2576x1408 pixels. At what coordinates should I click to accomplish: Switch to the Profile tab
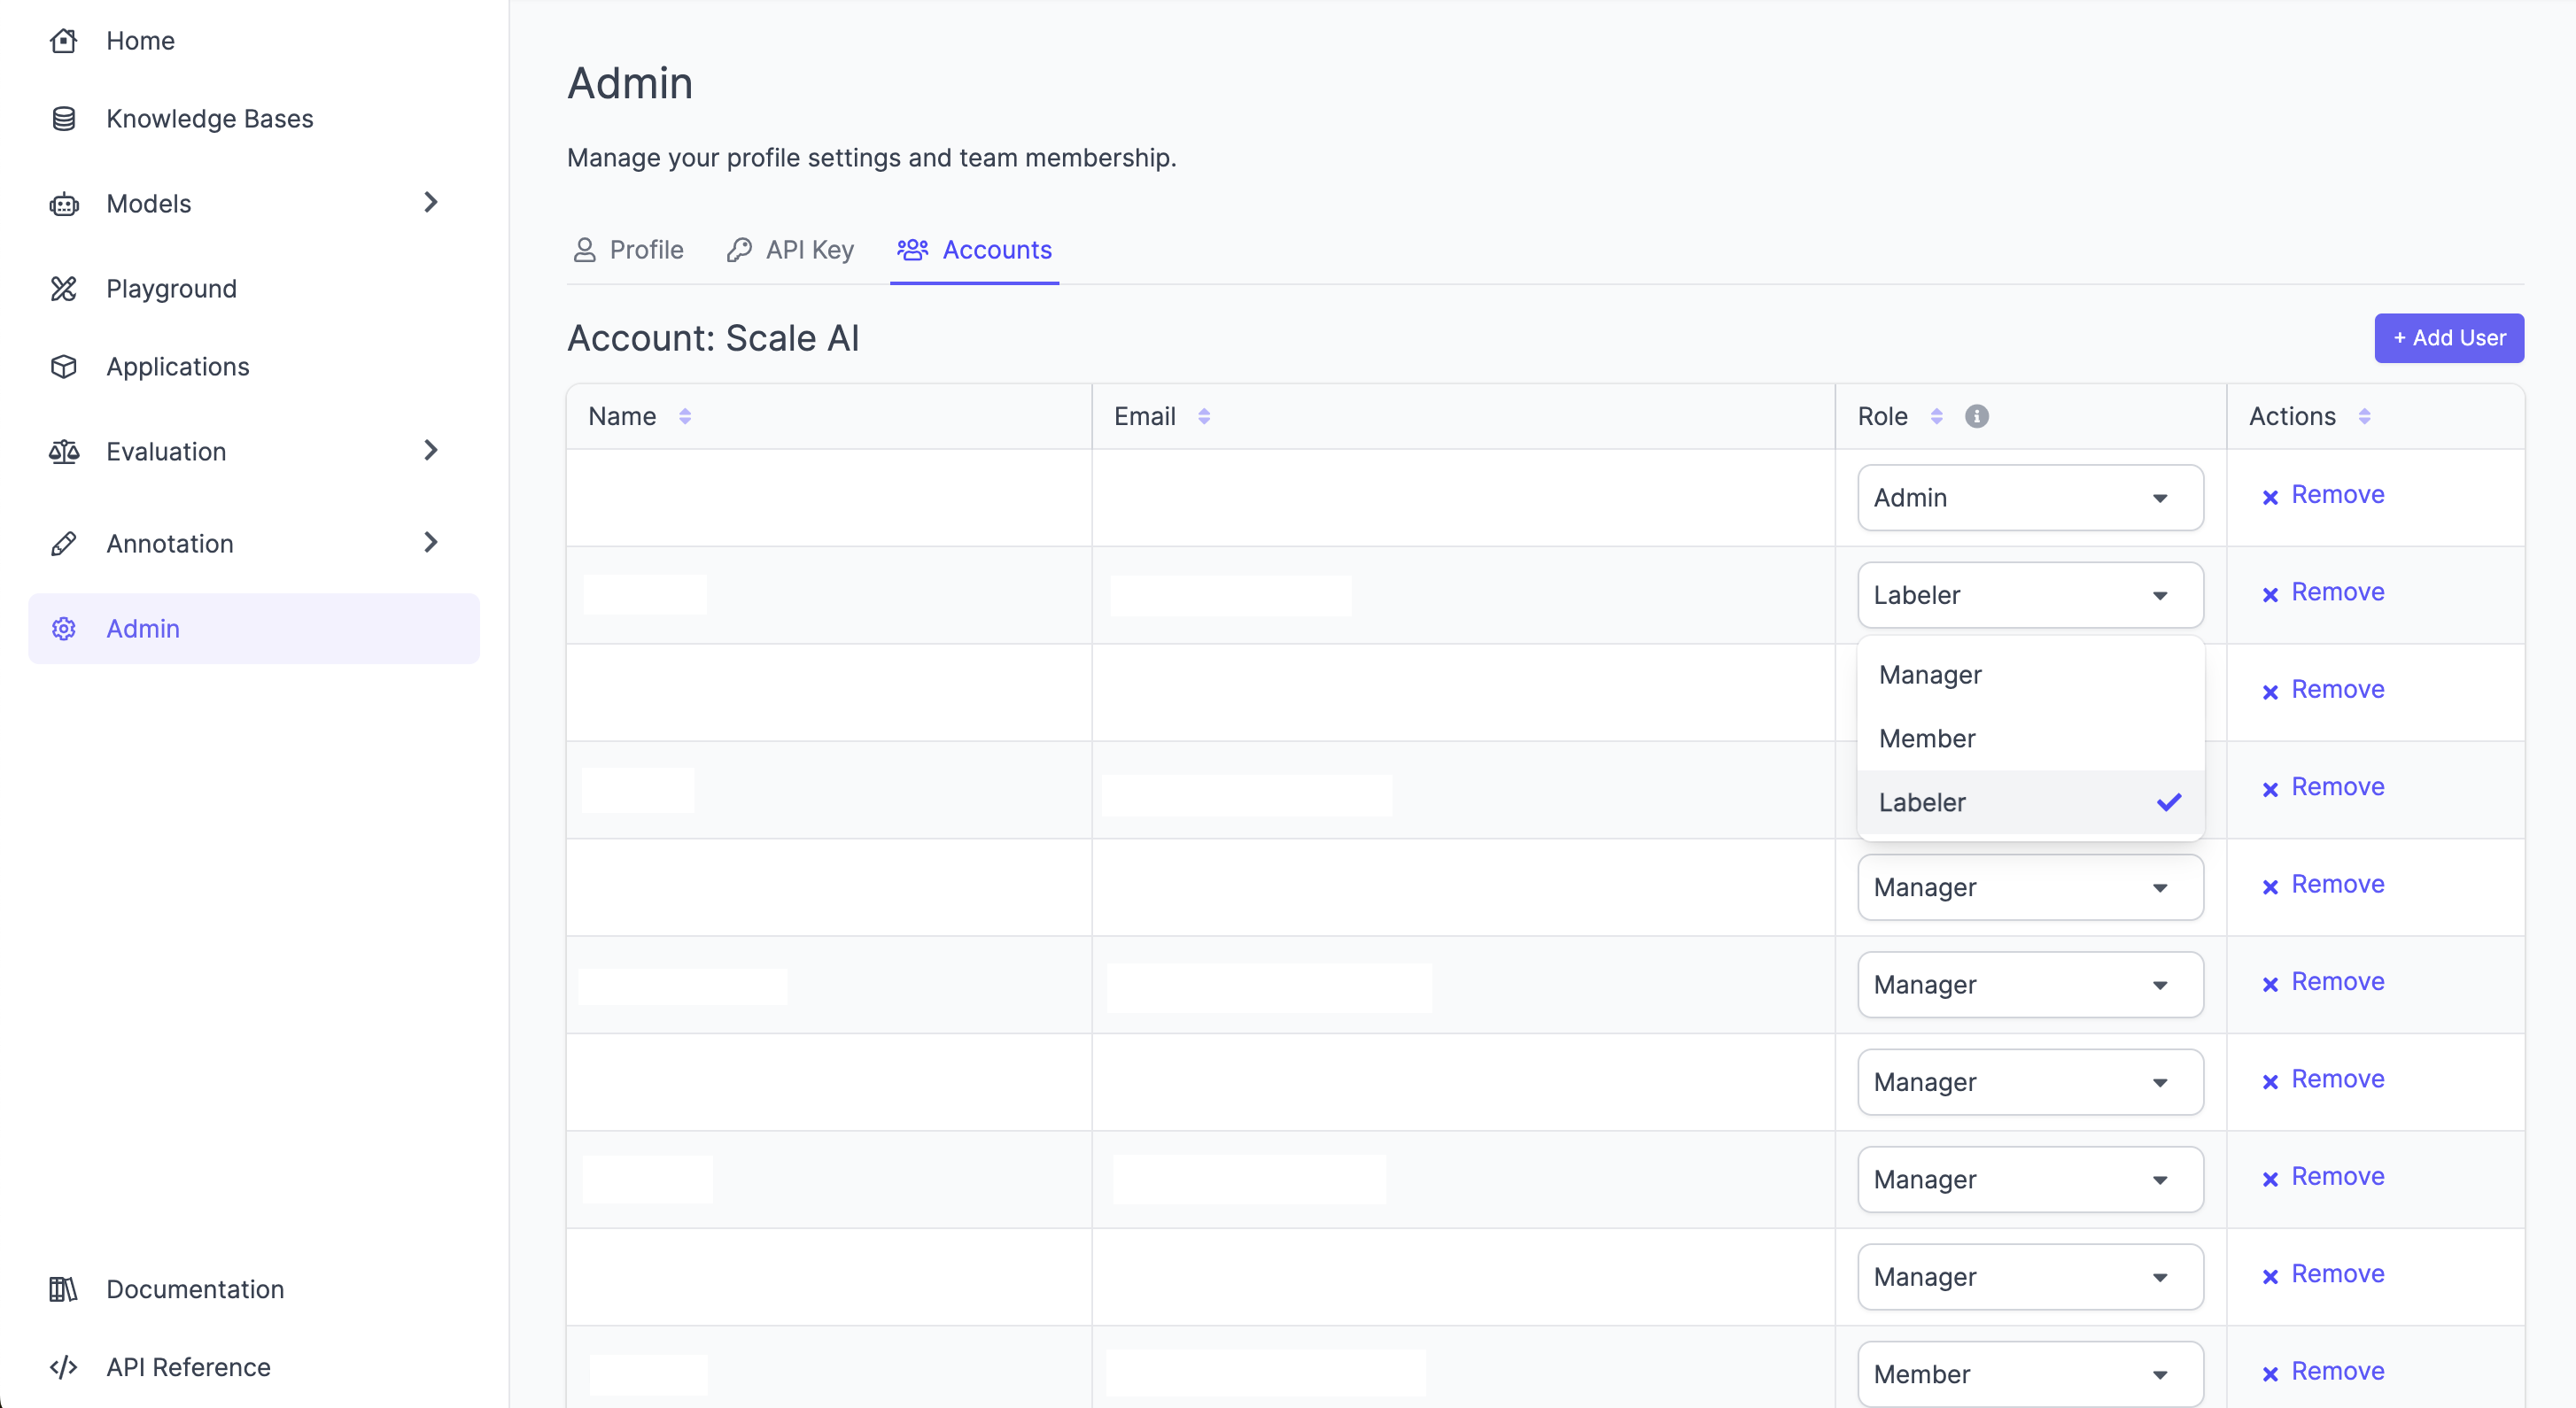(x=629, y=250)
